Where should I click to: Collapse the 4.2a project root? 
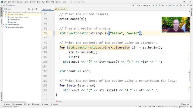pos(4,12)
